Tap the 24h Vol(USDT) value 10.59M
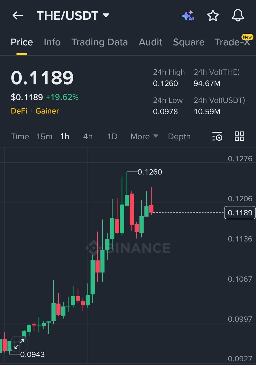The width and height of the screenshot is (256, 365). (x=207, y=112)
